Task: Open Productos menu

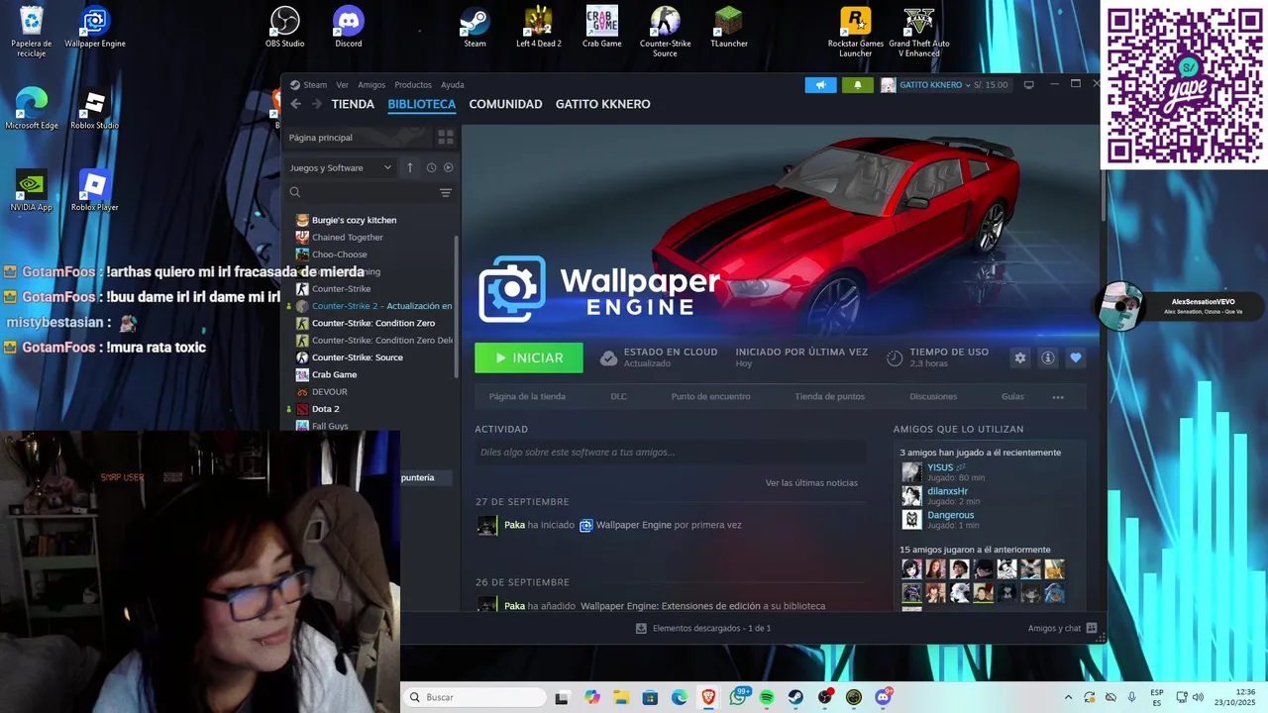Action: [x=413, y=85]
